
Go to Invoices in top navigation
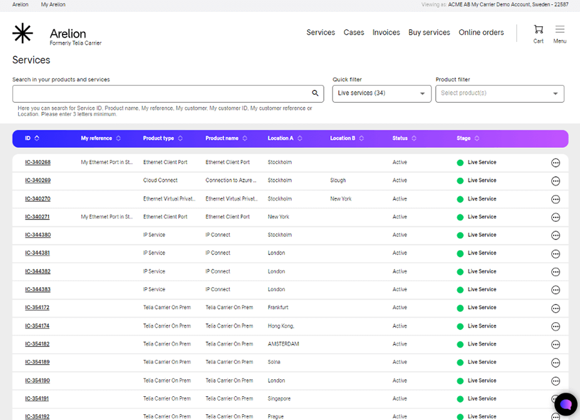point(386,33)
